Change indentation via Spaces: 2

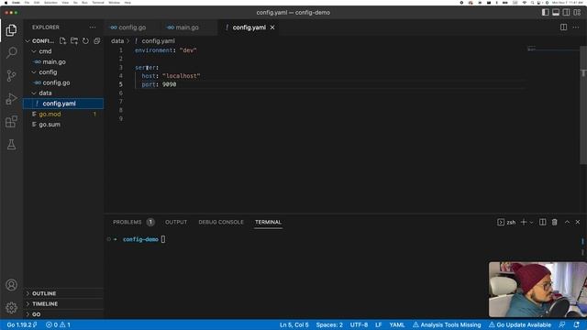(x=329, y=324)
